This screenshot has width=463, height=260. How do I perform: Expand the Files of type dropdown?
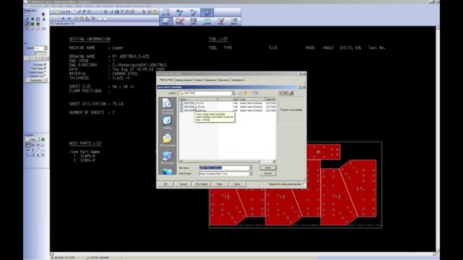click(250, 174)
